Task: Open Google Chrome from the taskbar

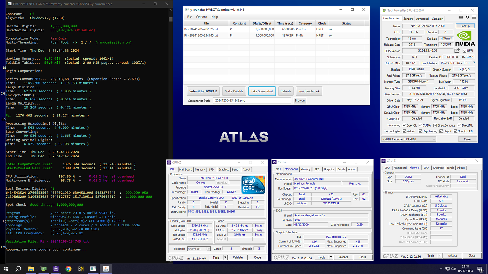Action: pyautogui.click(x=68, y=269)
